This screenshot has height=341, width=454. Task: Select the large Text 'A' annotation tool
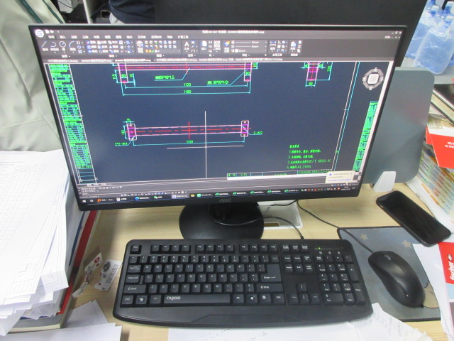pos(187,44)
